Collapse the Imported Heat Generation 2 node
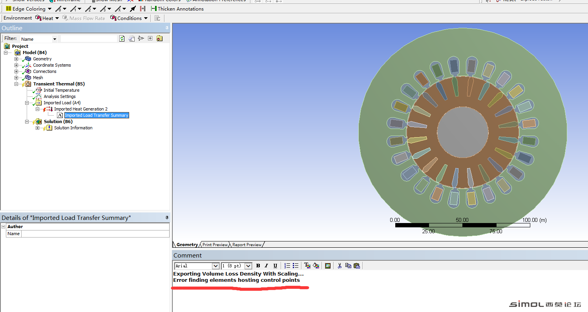Viewport: 588px width, 312px height. 38,109
